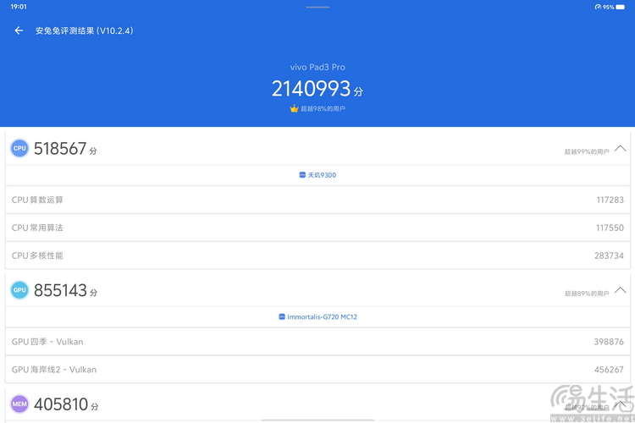Tap the CPU score 518567

tap(60, 149)
